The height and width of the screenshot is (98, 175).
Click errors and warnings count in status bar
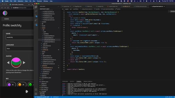[56, 97]
